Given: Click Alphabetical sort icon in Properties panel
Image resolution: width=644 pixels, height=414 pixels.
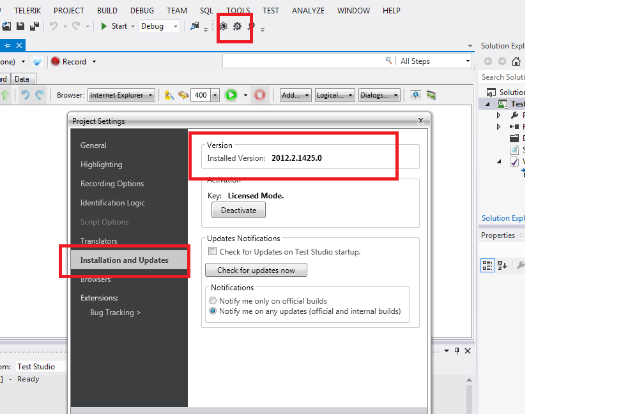Looking at the screenshot, I should coord(502,265).
